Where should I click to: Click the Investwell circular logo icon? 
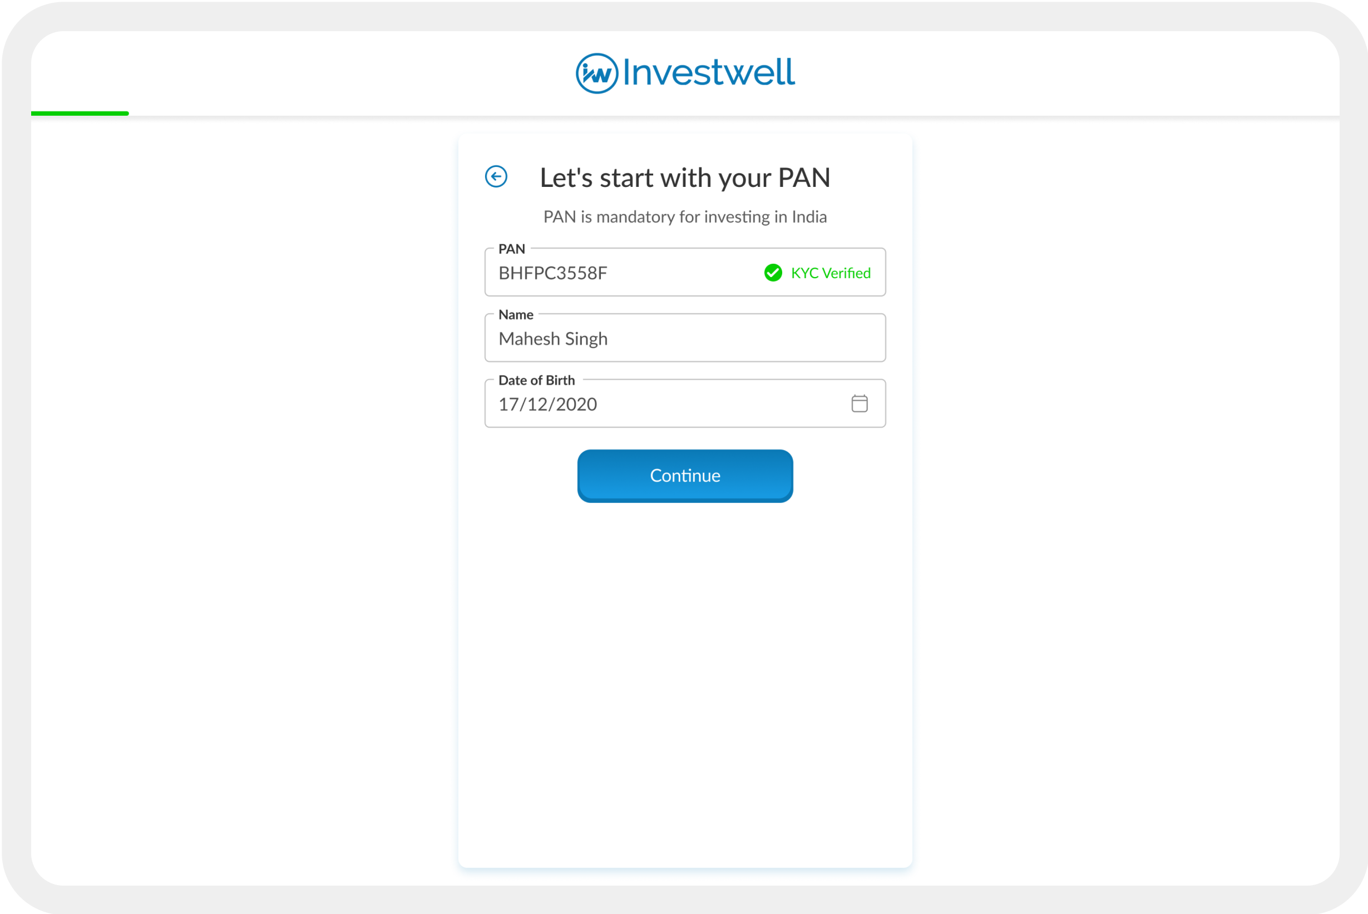[x=596, y=73]
